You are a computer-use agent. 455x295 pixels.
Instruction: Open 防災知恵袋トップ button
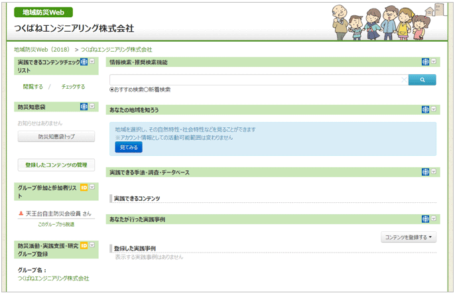tap(56, 137)
